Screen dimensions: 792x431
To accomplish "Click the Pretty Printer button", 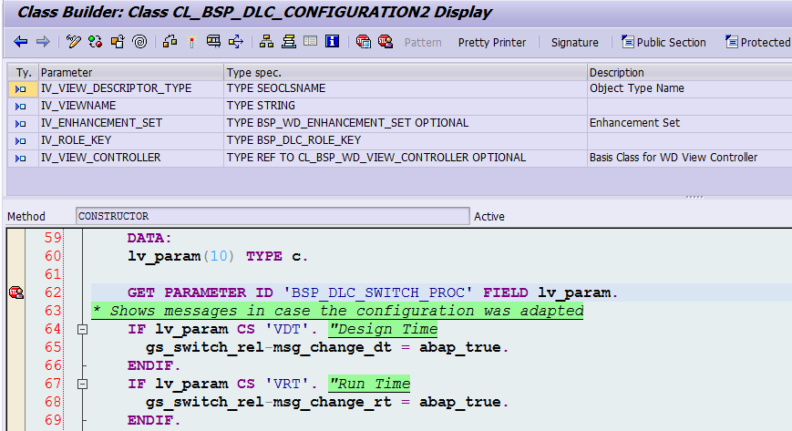I will pyautogui.click(x=492, y=43).
